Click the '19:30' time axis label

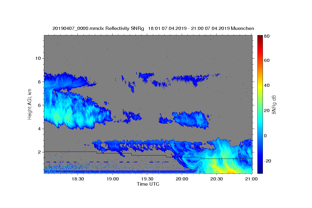click(x=147, y=179)
